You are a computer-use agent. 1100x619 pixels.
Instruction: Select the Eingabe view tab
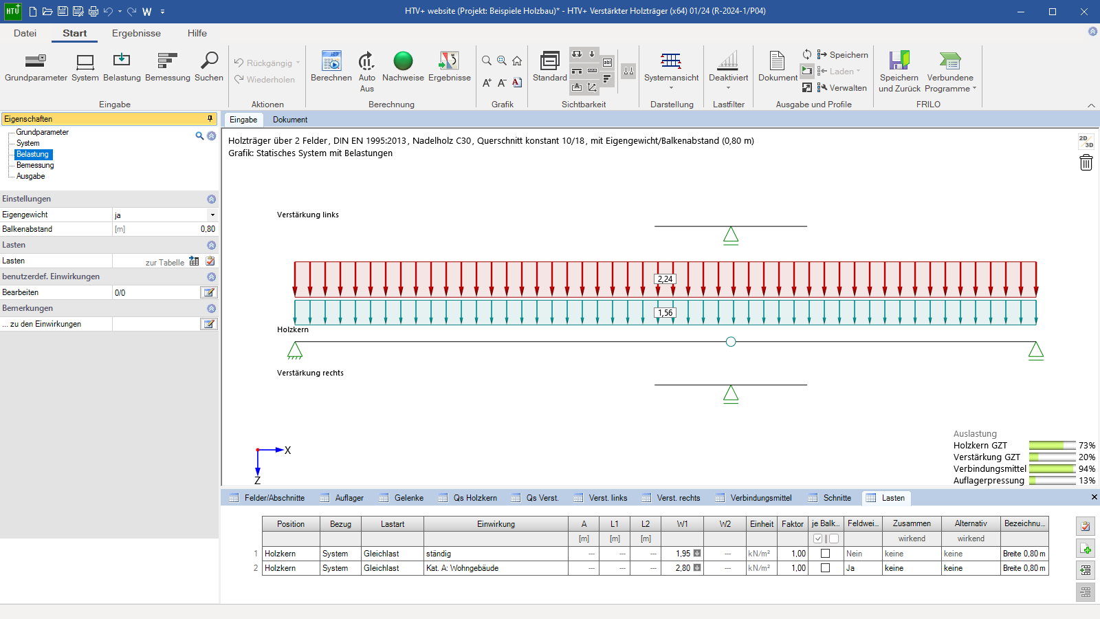tap(243, 120)
